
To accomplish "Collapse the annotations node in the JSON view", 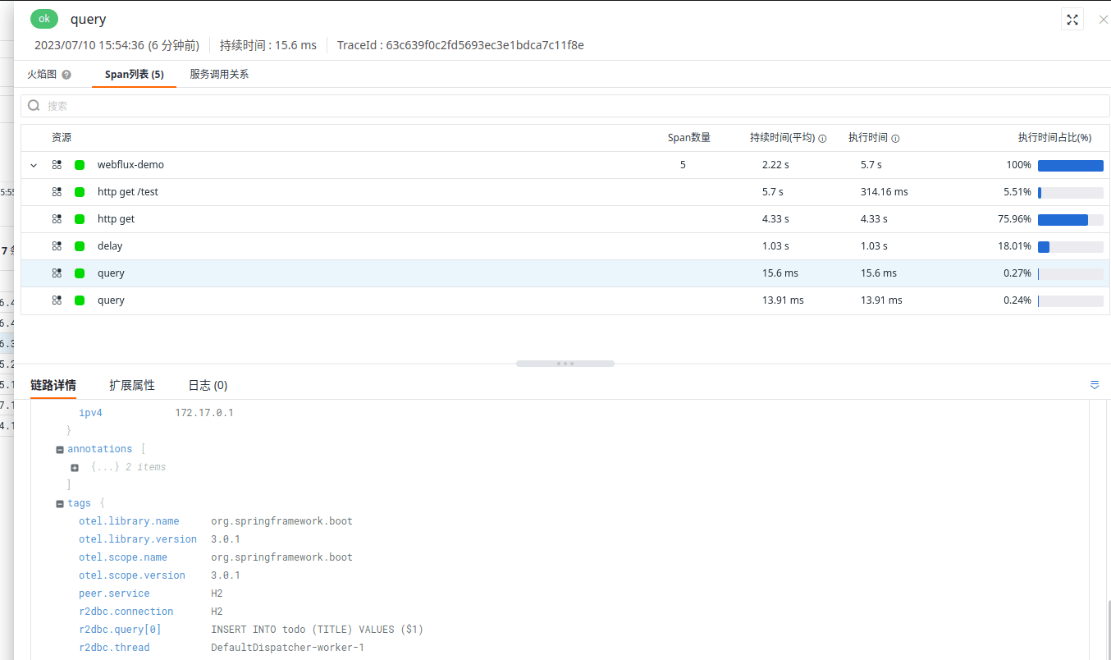I will point(59,448).
